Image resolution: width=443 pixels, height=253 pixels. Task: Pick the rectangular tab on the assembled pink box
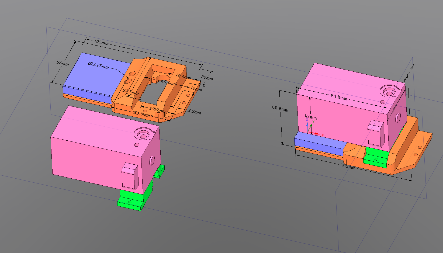coord(376,133)
